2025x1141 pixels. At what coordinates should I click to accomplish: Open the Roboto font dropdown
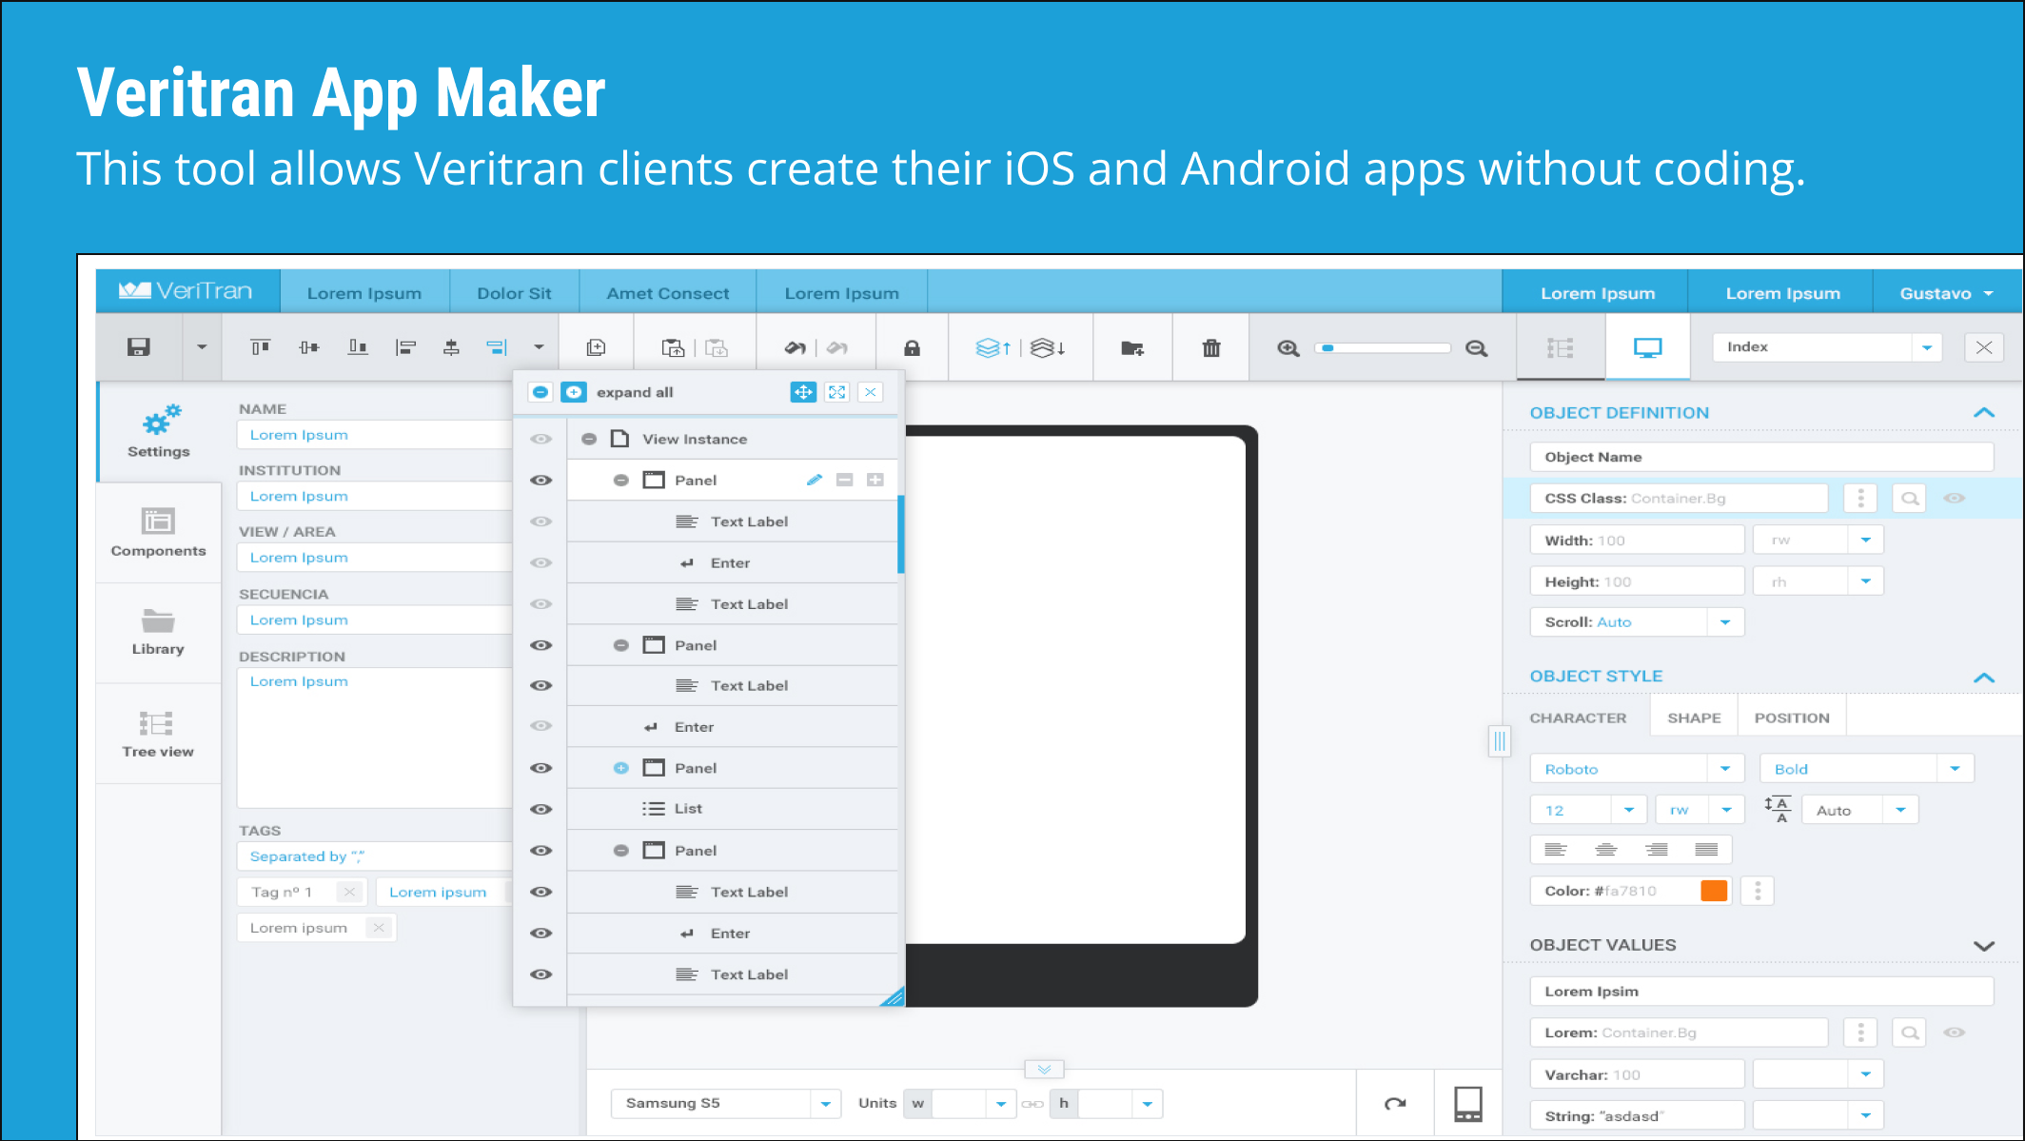[1637, 769]
